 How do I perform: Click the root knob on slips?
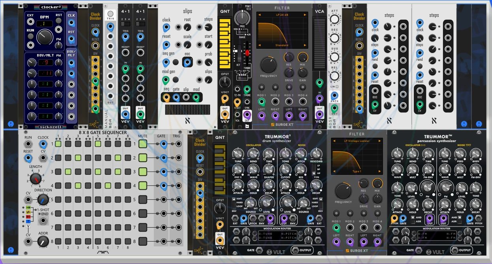(188, 27)
